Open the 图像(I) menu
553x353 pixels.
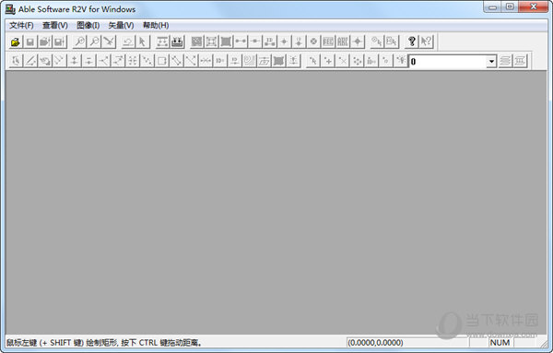coord(88,26)
